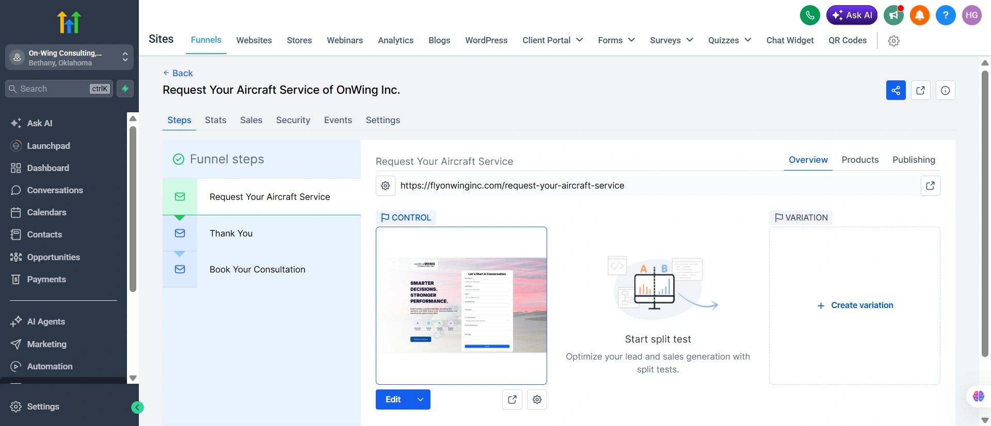Switch account via On-Wing Consulting selector

[x=69, y=57]
